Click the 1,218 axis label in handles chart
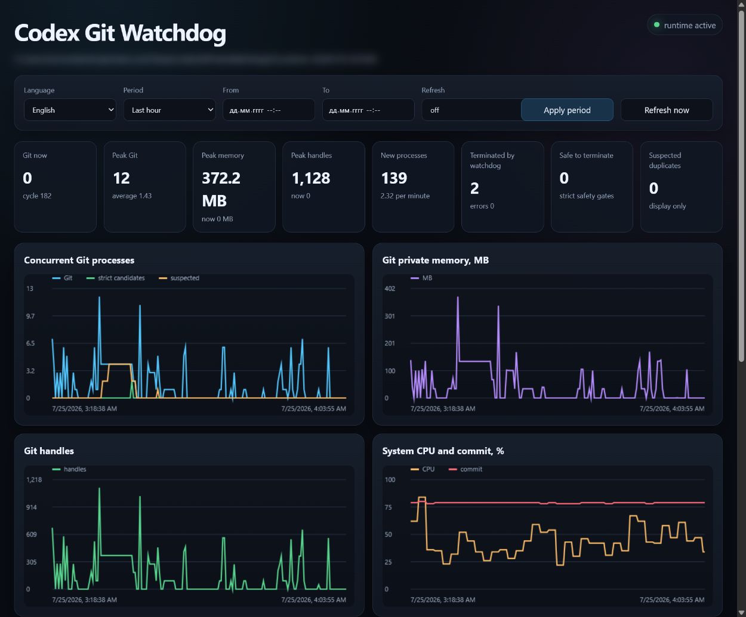The height and width of the screenshot is (617, 746). click(x=34, y=480)
